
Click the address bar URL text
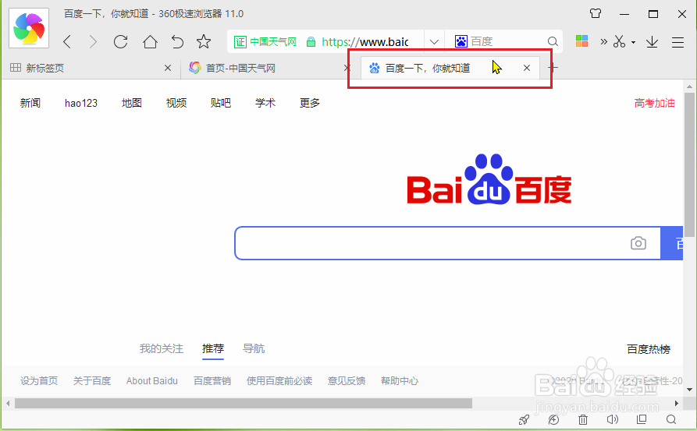(x=365, y=42)
